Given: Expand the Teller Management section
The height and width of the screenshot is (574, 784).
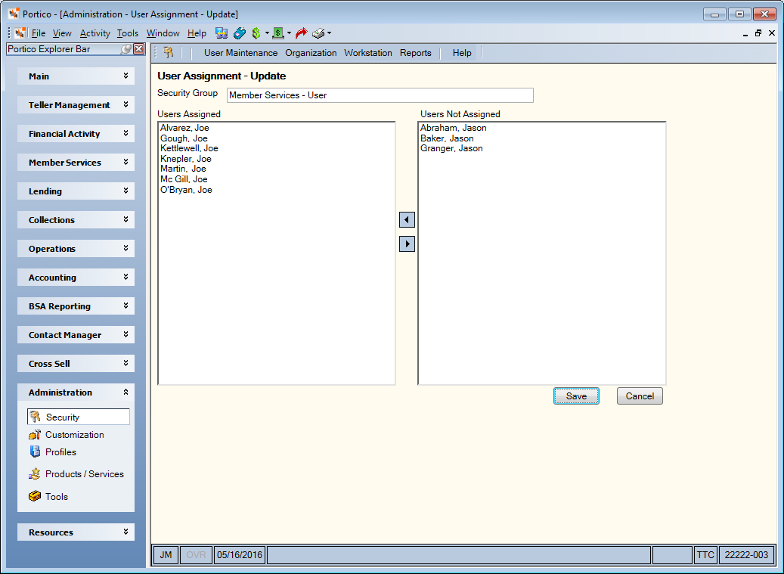Looking at the screenshot, I should click(76, 105).
